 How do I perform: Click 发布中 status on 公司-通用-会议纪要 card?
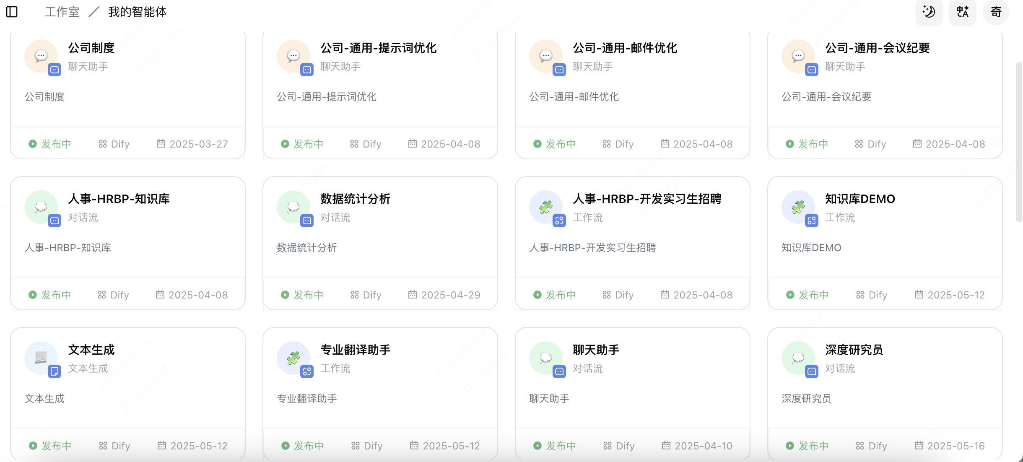(x=807, y=144)
